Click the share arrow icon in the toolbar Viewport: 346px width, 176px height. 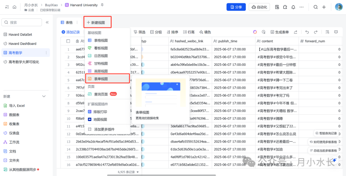click(295, 32)
